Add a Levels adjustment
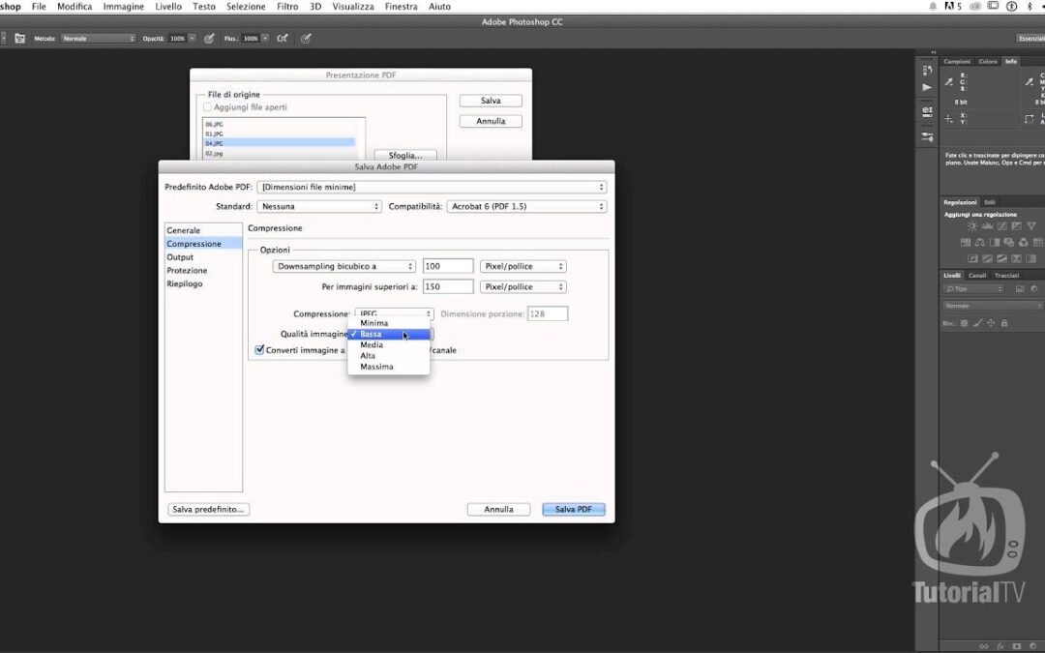The width and height of the screenshot is (1045, 653). [x=987, y=226]
